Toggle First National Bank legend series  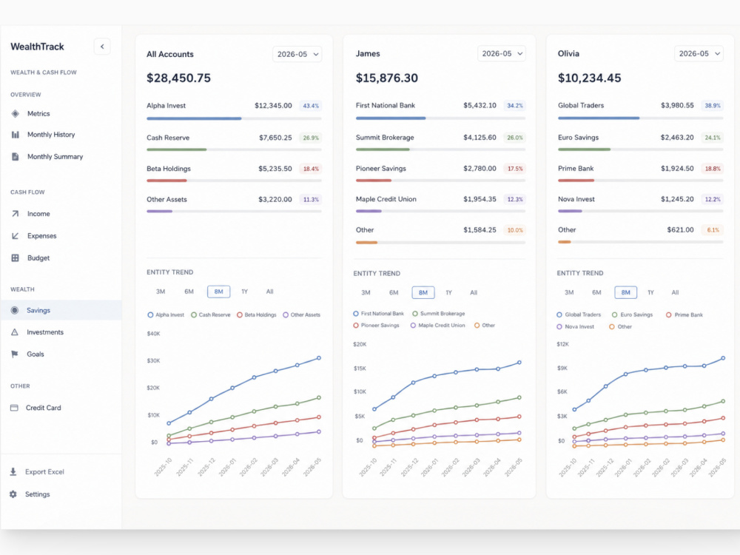click(378, 313)
